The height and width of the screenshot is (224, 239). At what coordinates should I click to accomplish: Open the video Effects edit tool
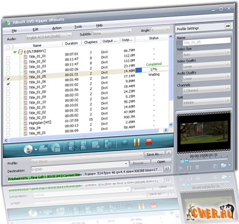point(84,145)
